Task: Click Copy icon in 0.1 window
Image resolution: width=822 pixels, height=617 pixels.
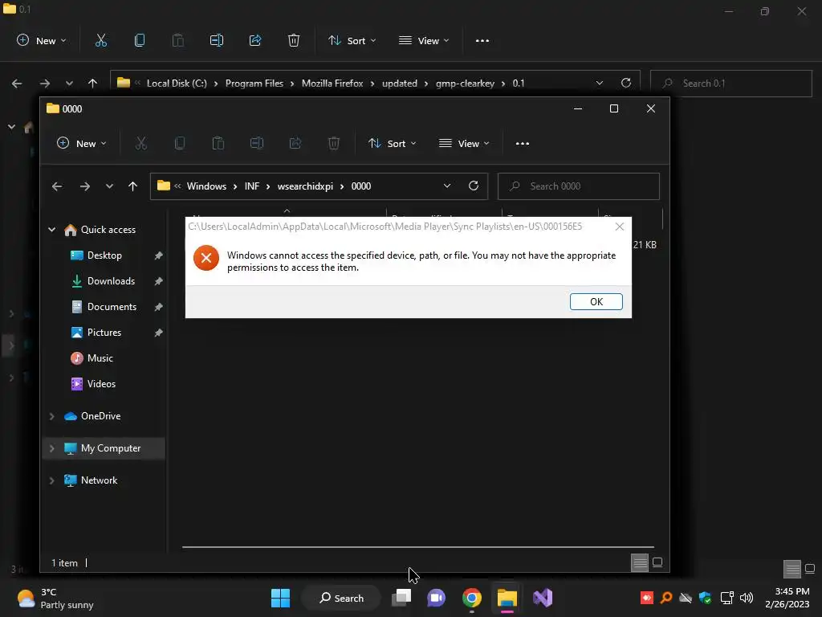Action: click(140, 40)
